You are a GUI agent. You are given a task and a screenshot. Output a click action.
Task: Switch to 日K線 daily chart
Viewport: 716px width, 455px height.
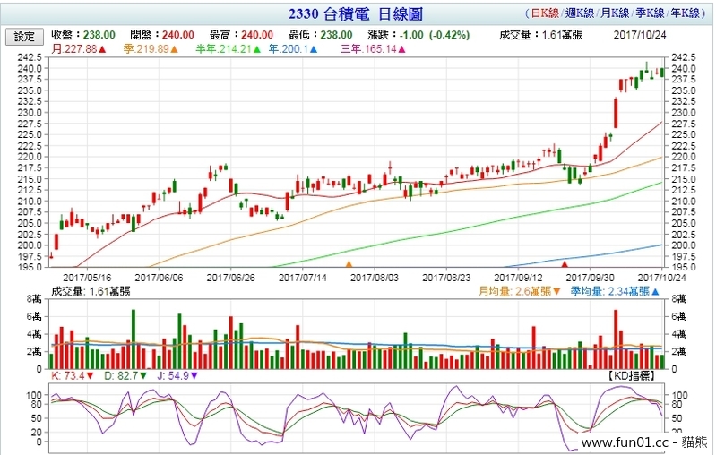544,13
